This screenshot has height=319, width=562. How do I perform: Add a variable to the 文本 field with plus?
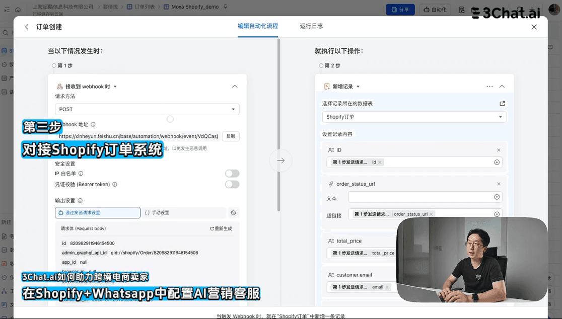tap(497, 197)
